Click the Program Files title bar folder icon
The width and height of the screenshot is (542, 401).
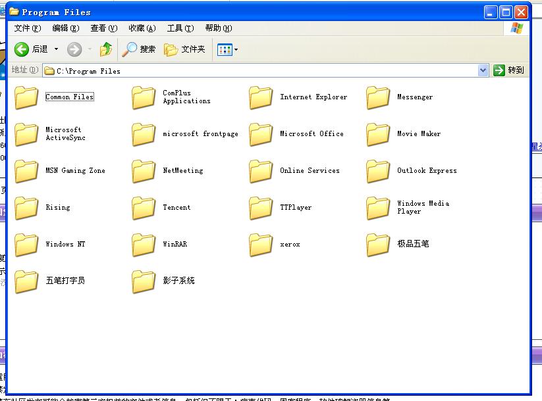point(14,12)
